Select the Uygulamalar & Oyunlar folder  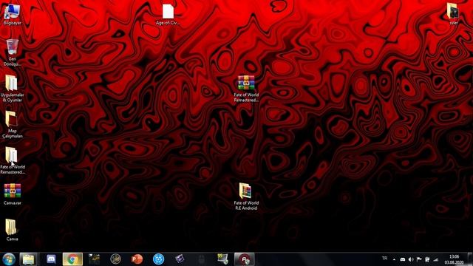[12, 89]
